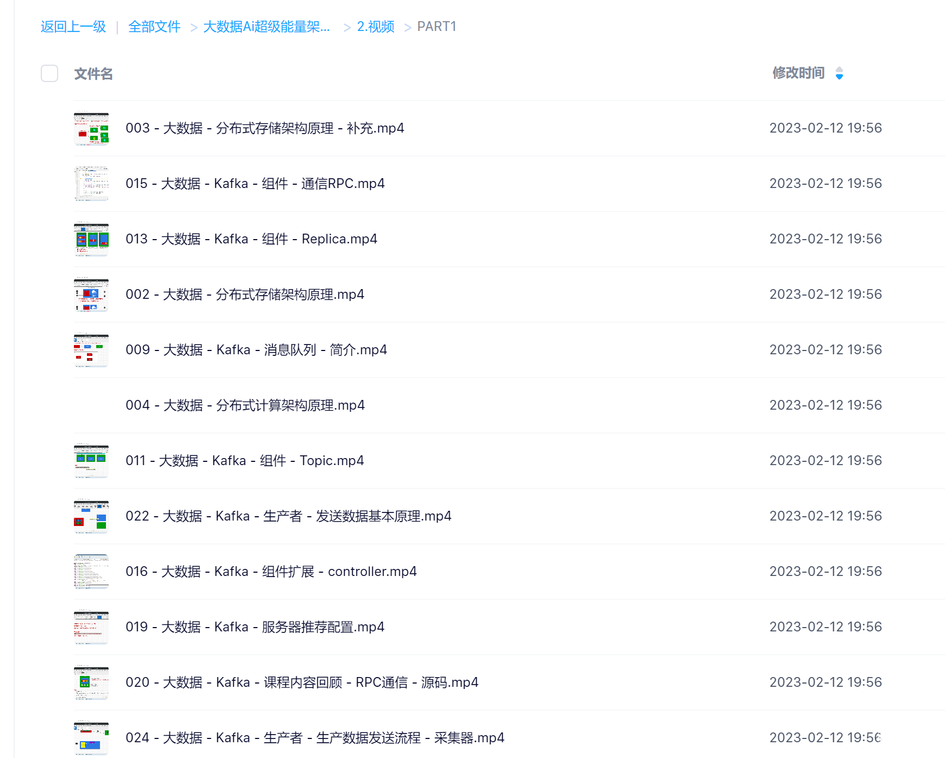Open file 013 - 大数据 - Kafka - 组件 - Replica.mp4
The height and width of the screenshot is (758, 945).
251,239
